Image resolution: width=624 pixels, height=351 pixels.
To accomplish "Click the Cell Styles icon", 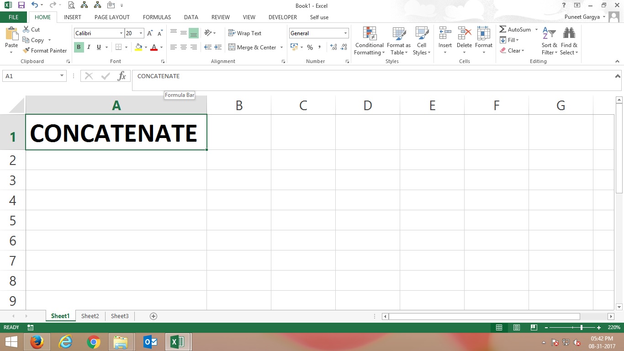I will point(421,41).
